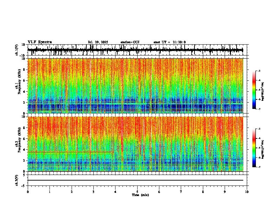Image resolution: width=278 pixels, height=215 pixels.
Task: Click tick label "2" on Time axis
Action: [72, 192]
